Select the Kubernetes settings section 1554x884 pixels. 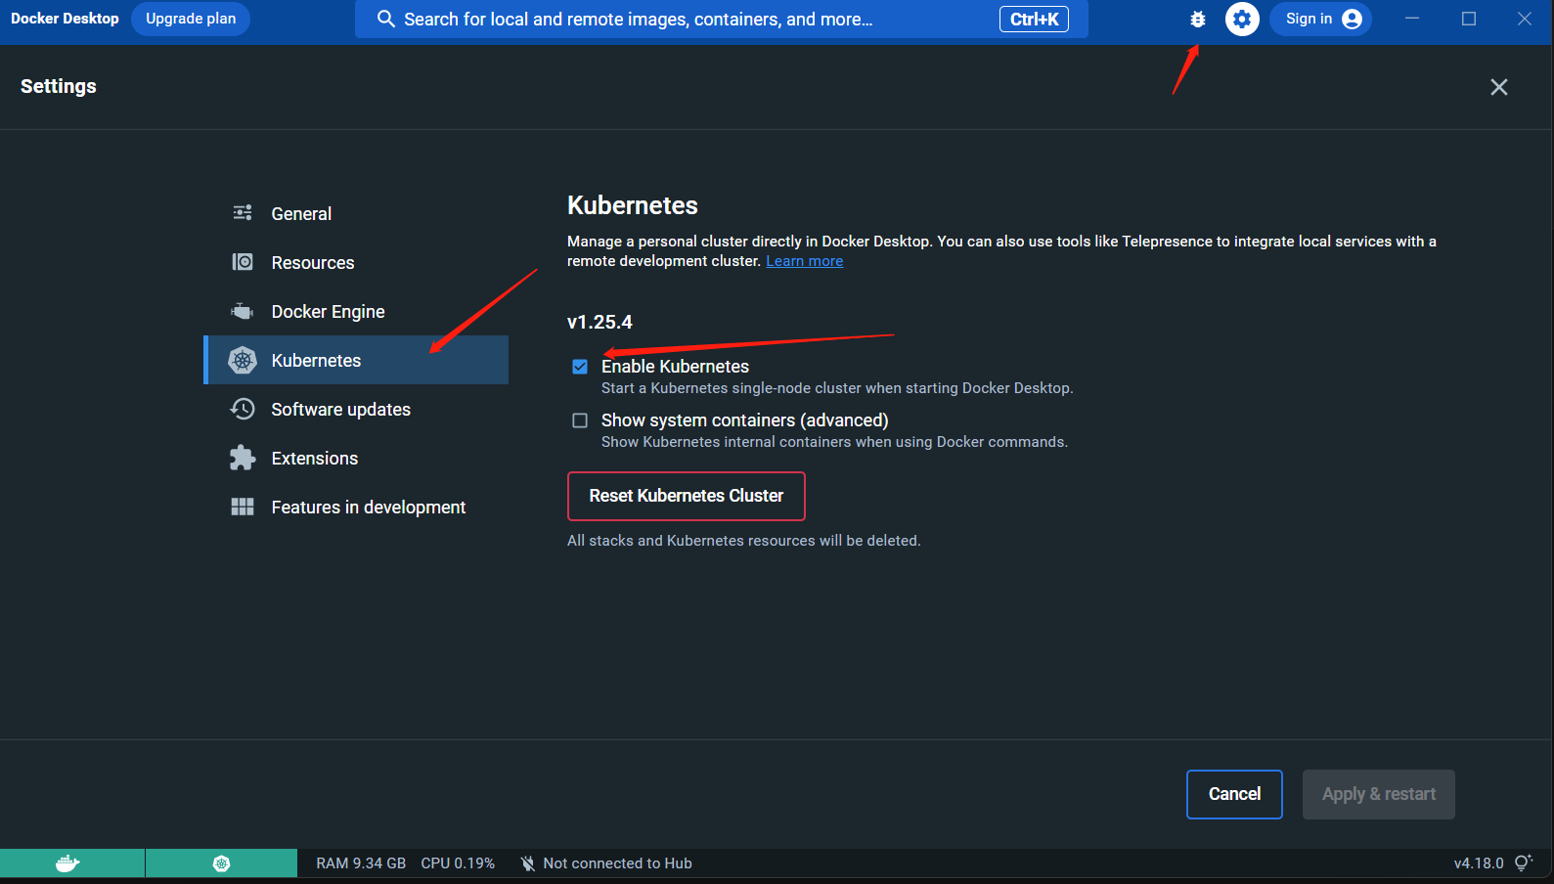pos(356,360)
